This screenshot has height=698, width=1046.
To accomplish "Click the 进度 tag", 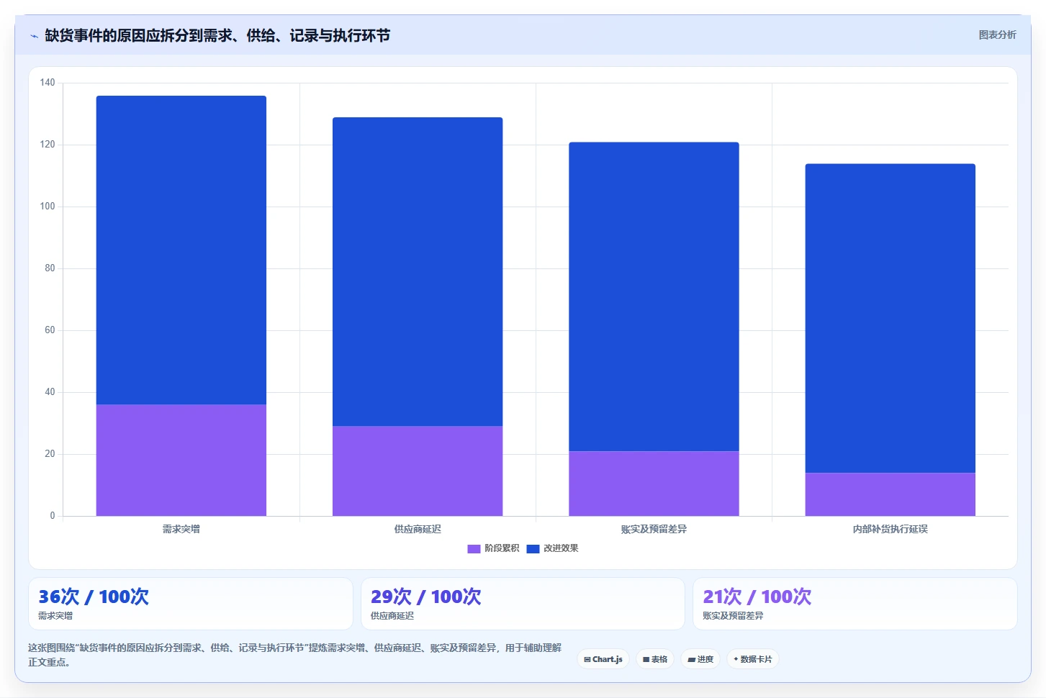I will [x=700, y=659].
